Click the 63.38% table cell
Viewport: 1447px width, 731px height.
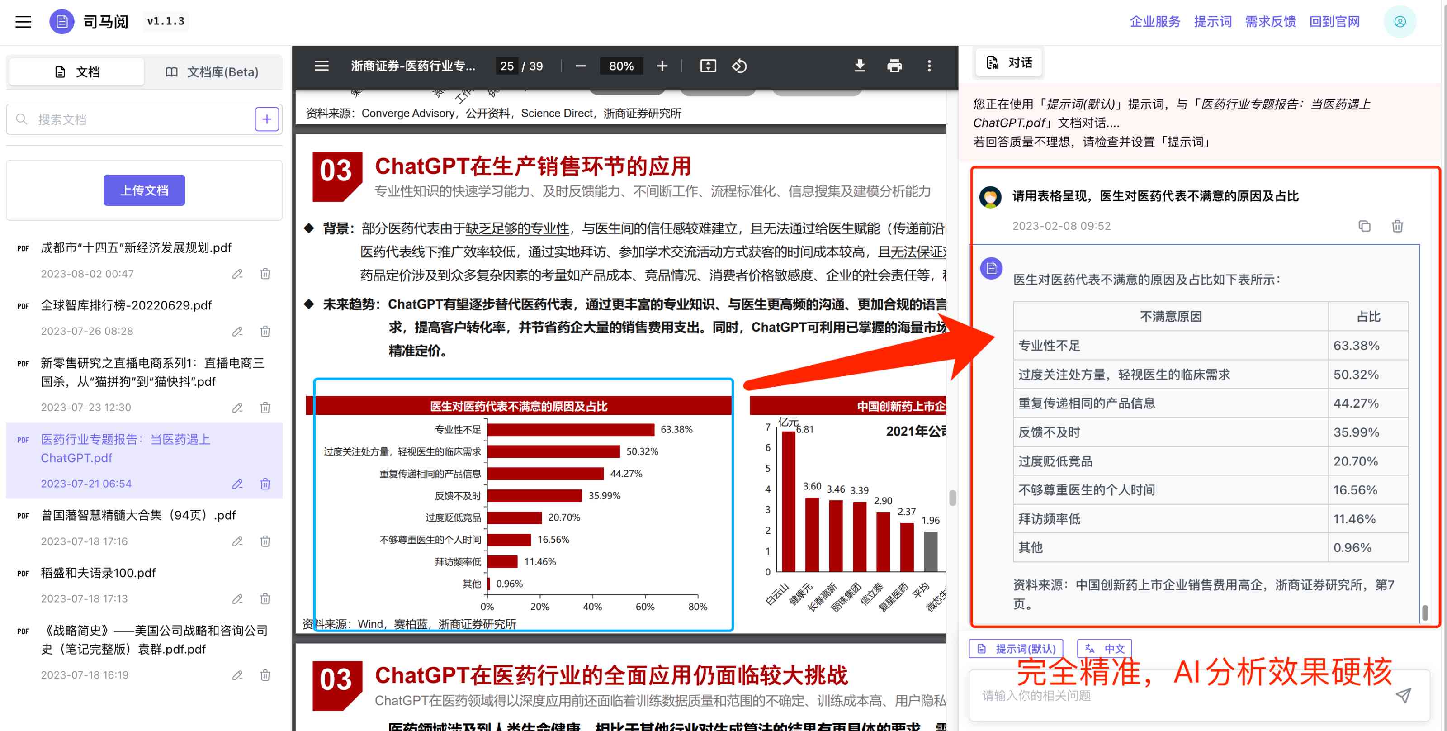tap(1368, 346)
